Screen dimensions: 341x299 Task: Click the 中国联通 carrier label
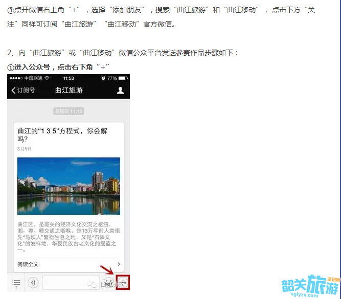coord(33,78)
